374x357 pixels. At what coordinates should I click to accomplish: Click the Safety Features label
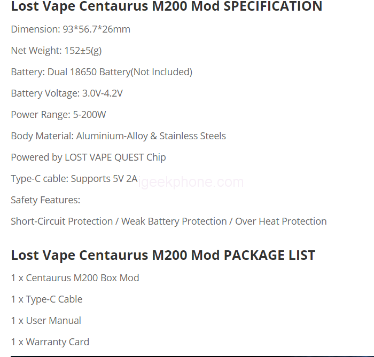click(45, 200)
